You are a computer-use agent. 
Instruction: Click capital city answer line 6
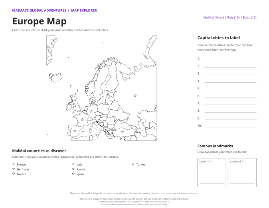coord(230,96)
